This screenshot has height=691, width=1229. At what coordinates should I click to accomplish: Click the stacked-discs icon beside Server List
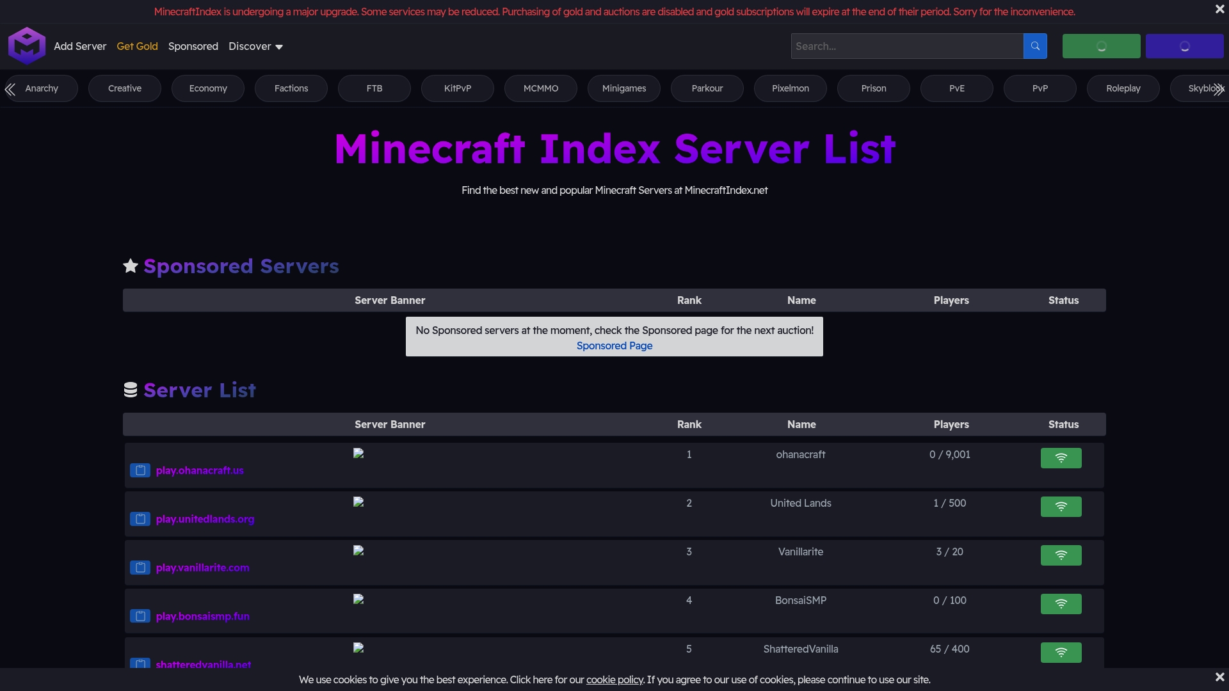click(x=131, y=390)
